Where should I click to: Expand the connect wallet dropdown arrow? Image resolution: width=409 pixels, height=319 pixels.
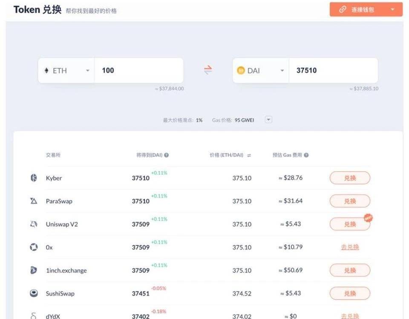[392, 10]
